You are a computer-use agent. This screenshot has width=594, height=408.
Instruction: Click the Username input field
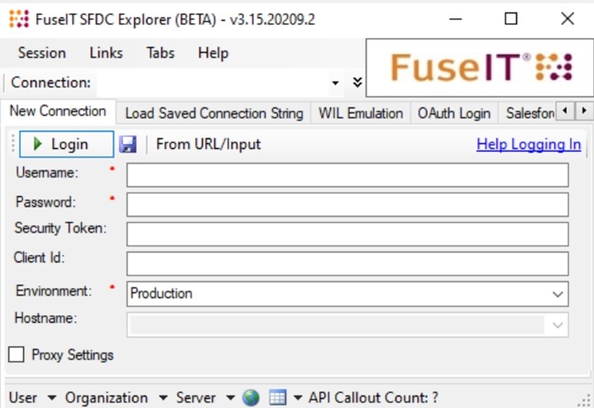coord(347,175)
